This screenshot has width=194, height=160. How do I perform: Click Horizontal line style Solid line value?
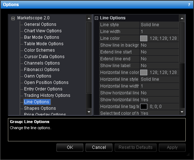pyautogui.click(x=159, y=79)
